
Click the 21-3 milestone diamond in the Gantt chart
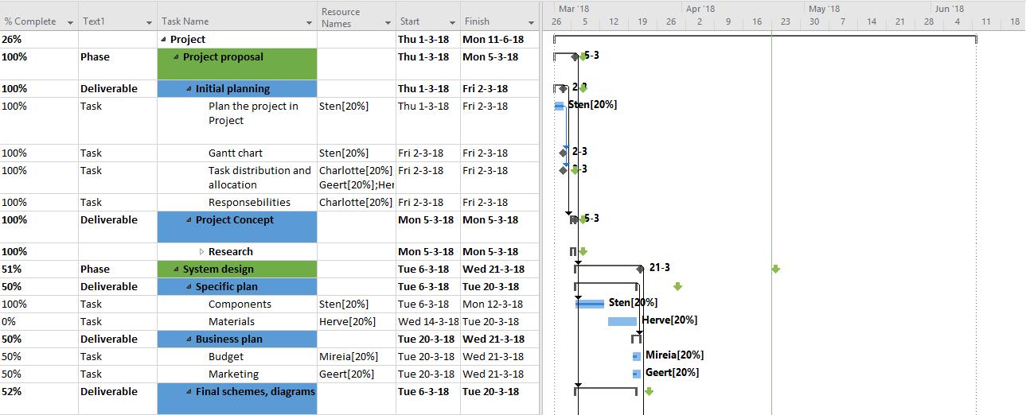pyautogui.click(x=640, y=269)
